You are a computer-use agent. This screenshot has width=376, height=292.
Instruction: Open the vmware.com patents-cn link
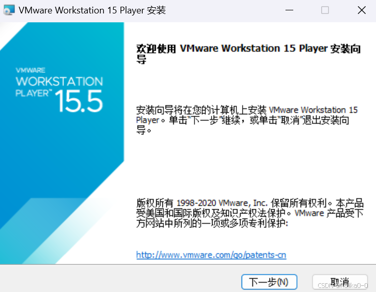[x=211, y=255]
